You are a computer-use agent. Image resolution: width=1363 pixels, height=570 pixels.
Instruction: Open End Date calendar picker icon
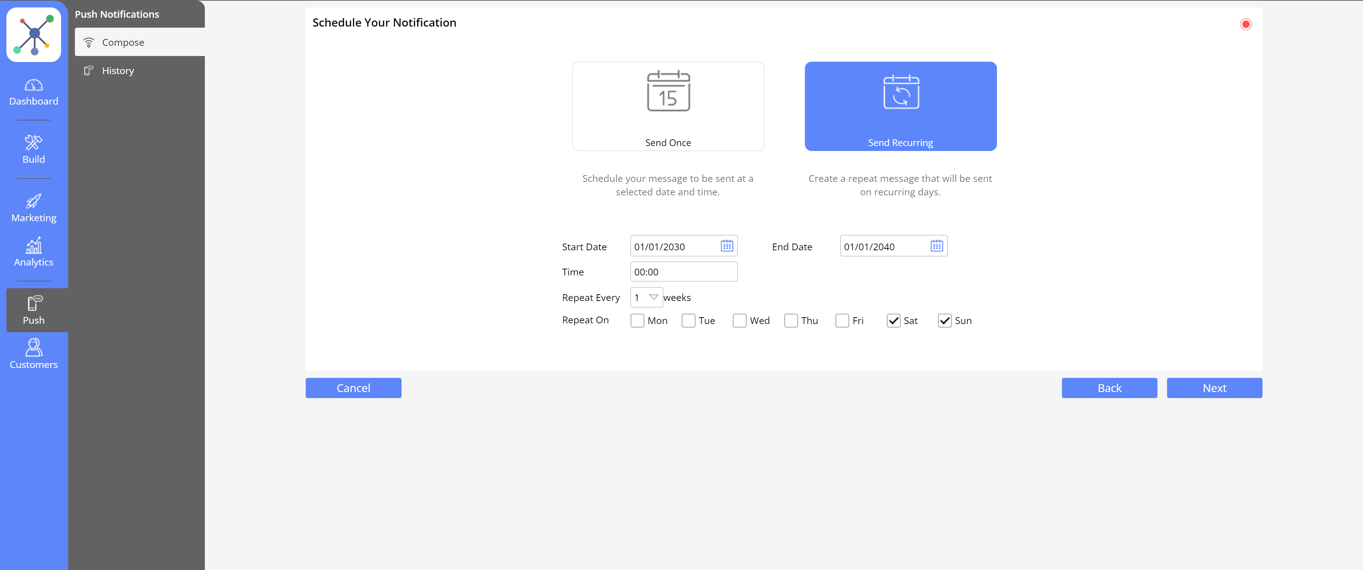(x=936, y=246)
